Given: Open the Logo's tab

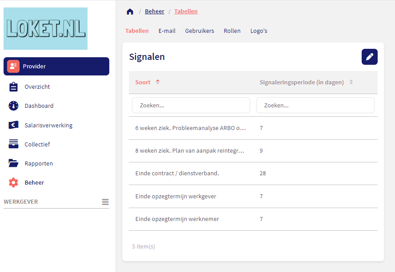Looking at the screenshot, I should (x=259, y=31).
